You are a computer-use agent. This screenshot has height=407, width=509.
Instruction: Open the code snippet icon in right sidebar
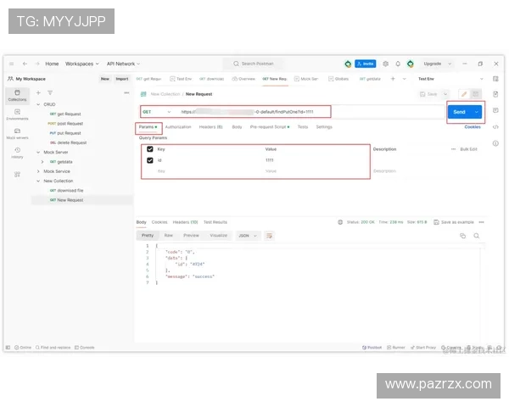[495, 126]
